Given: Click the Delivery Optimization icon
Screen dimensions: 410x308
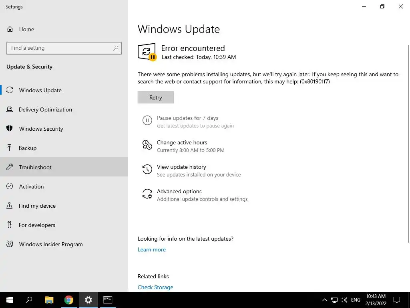Looking at the screenshot, I should click(x=10, y=109).
